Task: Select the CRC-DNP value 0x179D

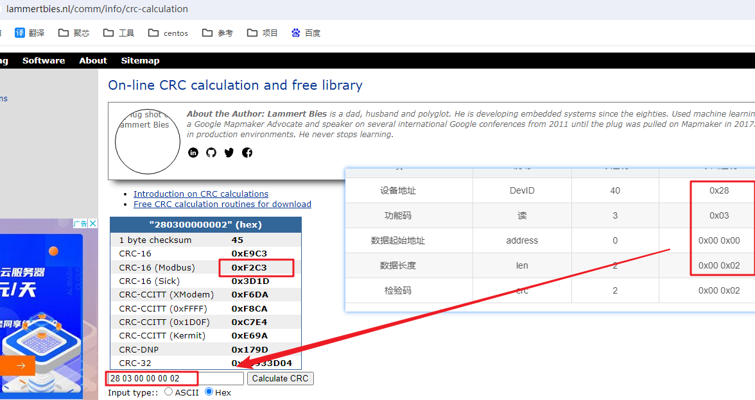Action: click(249, 349)
